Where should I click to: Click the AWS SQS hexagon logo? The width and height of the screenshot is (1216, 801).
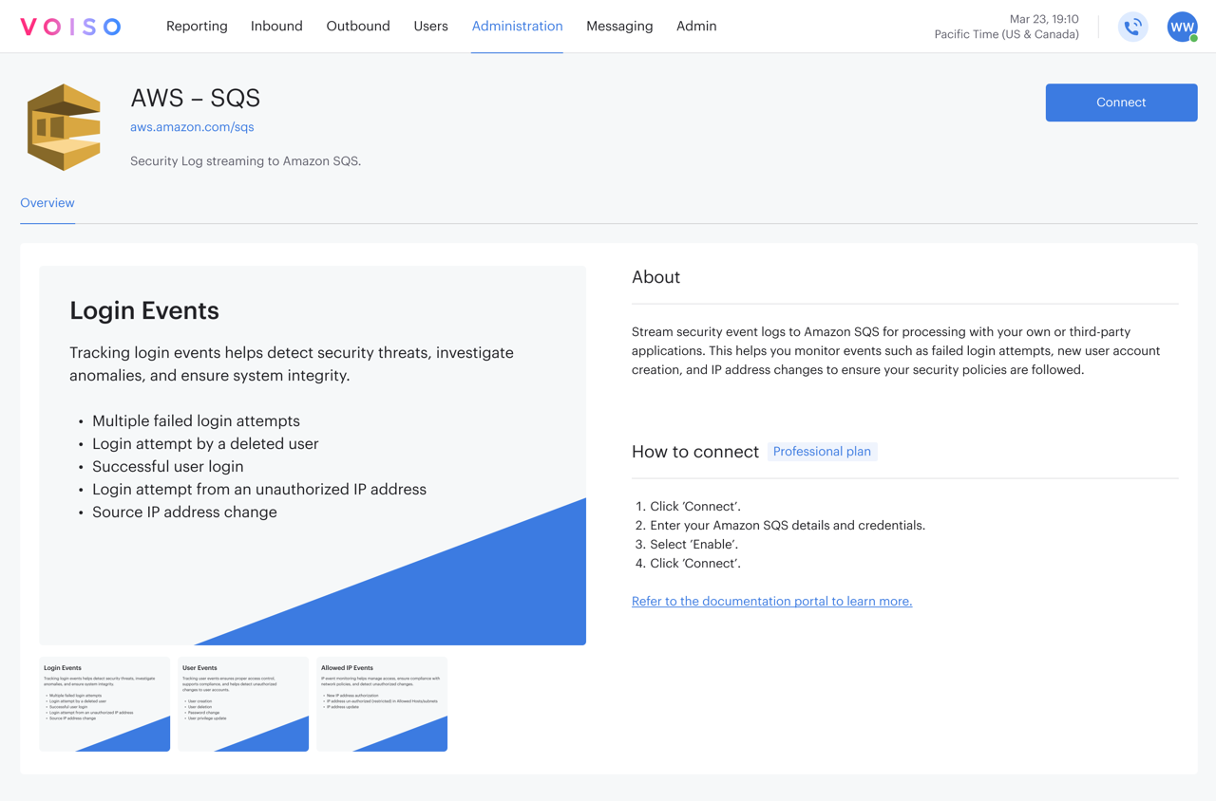65,127
